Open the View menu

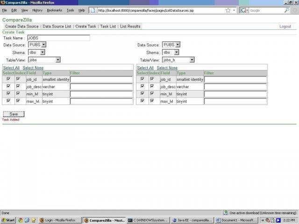pyautogui.click(x=24, y=10)
